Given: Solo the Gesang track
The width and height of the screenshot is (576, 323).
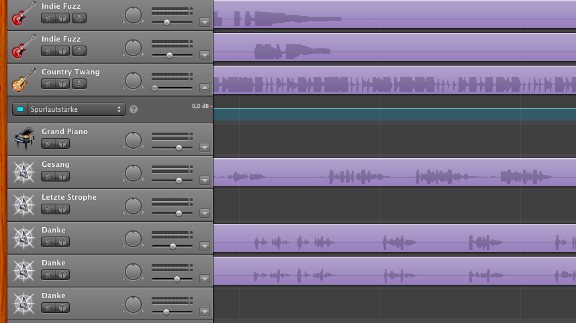Looking at the screenshot, I should 62,176.
